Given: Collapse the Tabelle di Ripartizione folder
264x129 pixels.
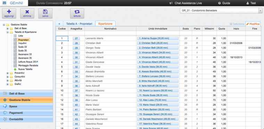Looking at the screenshot, I should [x=7, y=32].
